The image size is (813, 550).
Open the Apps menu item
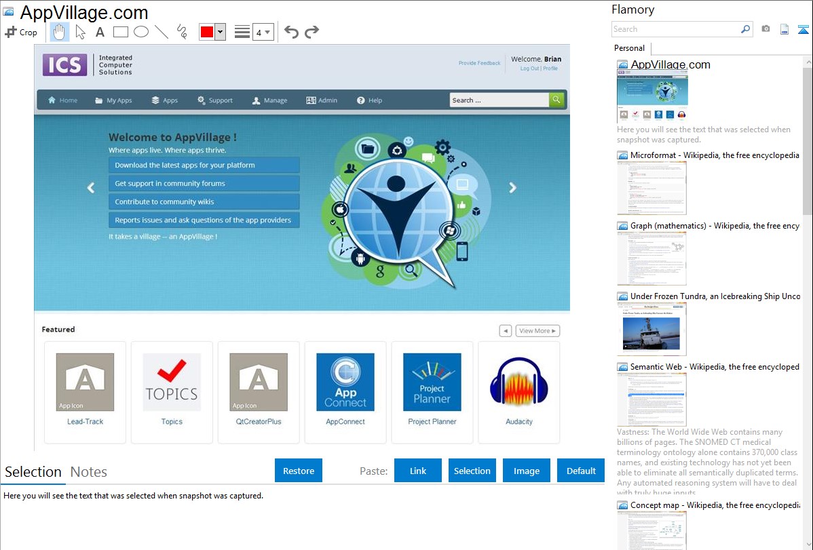click(164, 100)
